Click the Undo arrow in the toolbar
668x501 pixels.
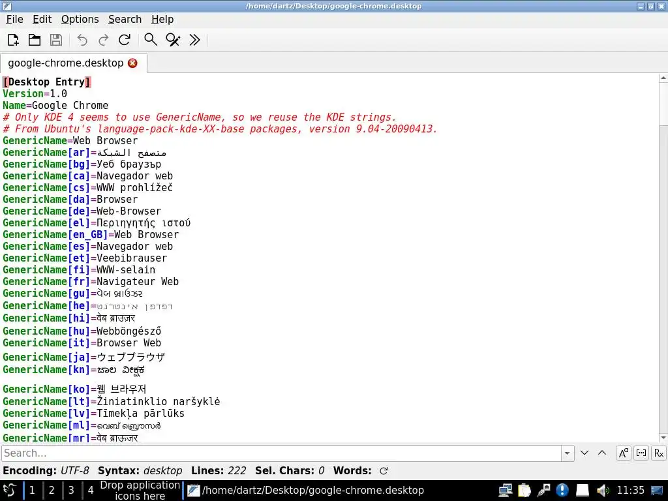(82, 40)
